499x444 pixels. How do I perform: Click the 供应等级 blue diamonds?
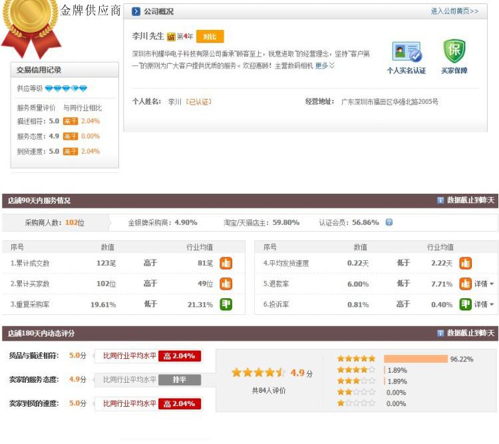[66, 89]
